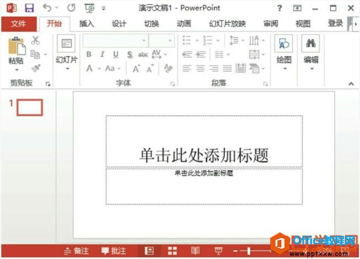Increase list indent level
Image resolution: width=360 pixels, height=259 pixels.
201,55
